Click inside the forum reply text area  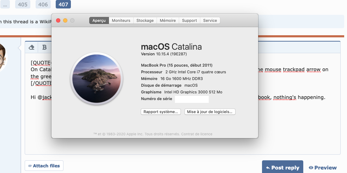(183, 104)
